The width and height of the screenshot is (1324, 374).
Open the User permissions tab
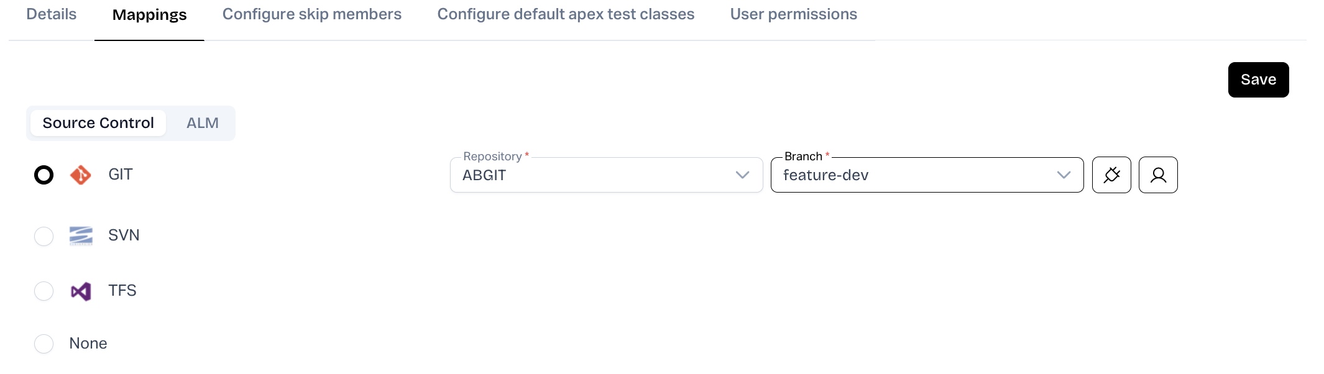click(793, 14)
